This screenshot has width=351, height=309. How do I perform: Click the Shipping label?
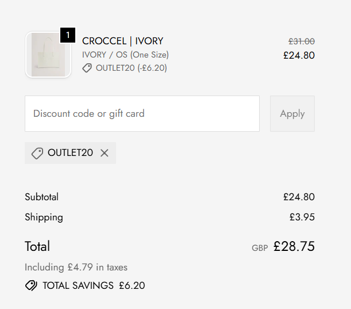pyautogui.click(x=44, y=218)
